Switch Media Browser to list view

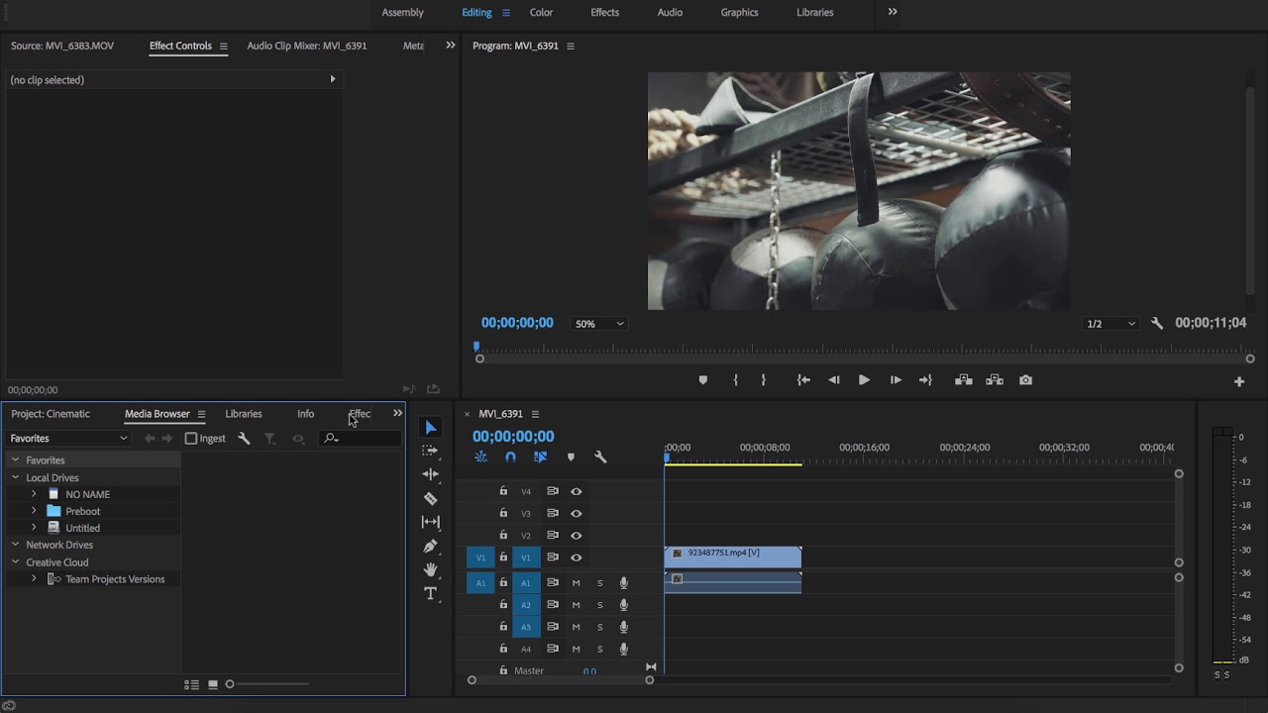(191, 684)
